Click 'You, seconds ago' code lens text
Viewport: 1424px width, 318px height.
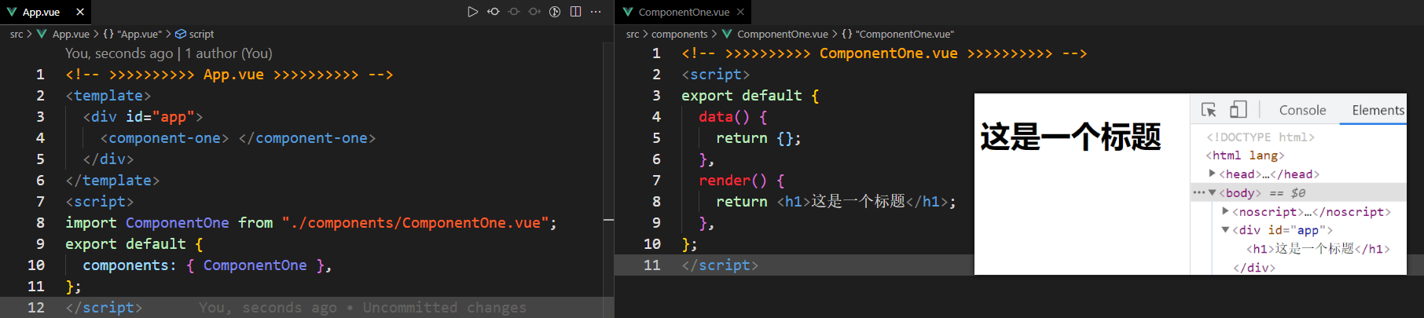click(x=119, y=53)
